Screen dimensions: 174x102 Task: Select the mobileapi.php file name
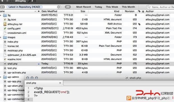(15, 50)
